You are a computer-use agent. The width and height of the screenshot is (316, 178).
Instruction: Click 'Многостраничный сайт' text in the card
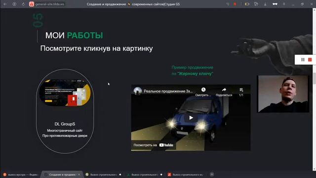tap(65, 131)
